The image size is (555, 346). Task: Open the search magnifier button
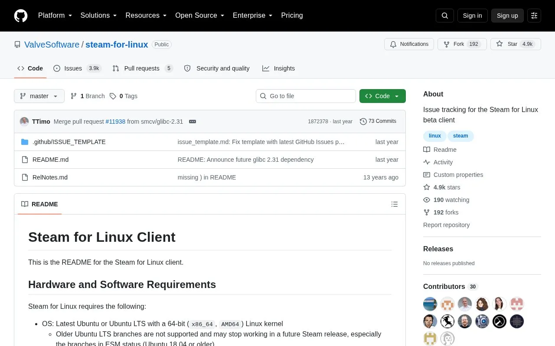point(445,16)
